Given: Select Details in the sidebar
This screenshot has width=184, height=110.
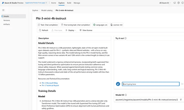Looking at the screenshot, I should click(14, 16).
